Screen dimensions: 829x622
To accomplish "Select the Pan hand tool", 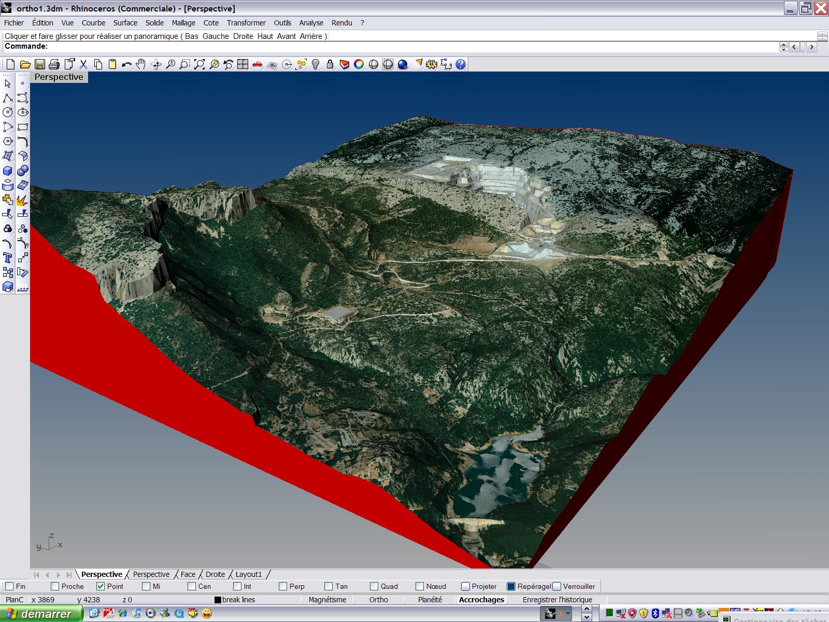I will (141, 64).
